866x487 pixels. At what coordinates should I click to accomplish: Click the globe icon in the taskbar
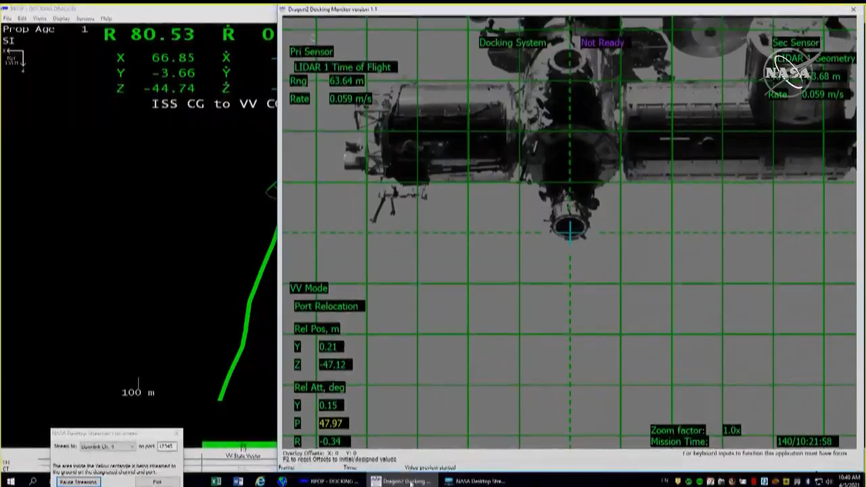(282, 482)
